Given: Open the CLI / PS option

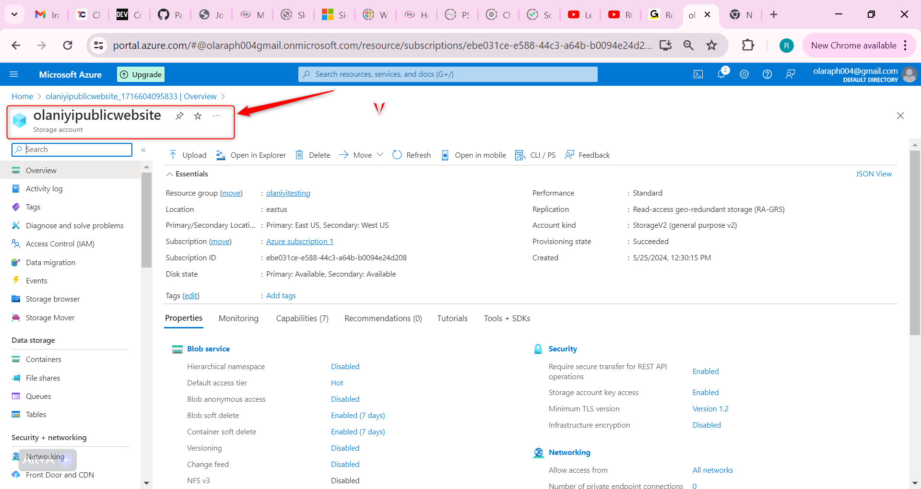Looking at the screenshot, I should click(535, 155).
